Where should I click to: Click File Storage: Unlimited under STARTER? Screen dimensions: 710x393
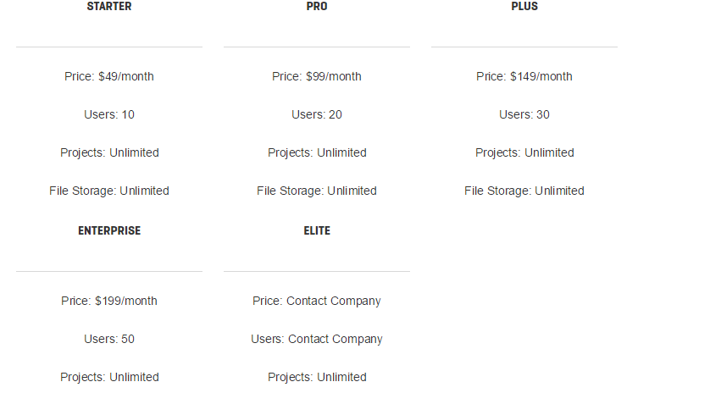(109, 191)
